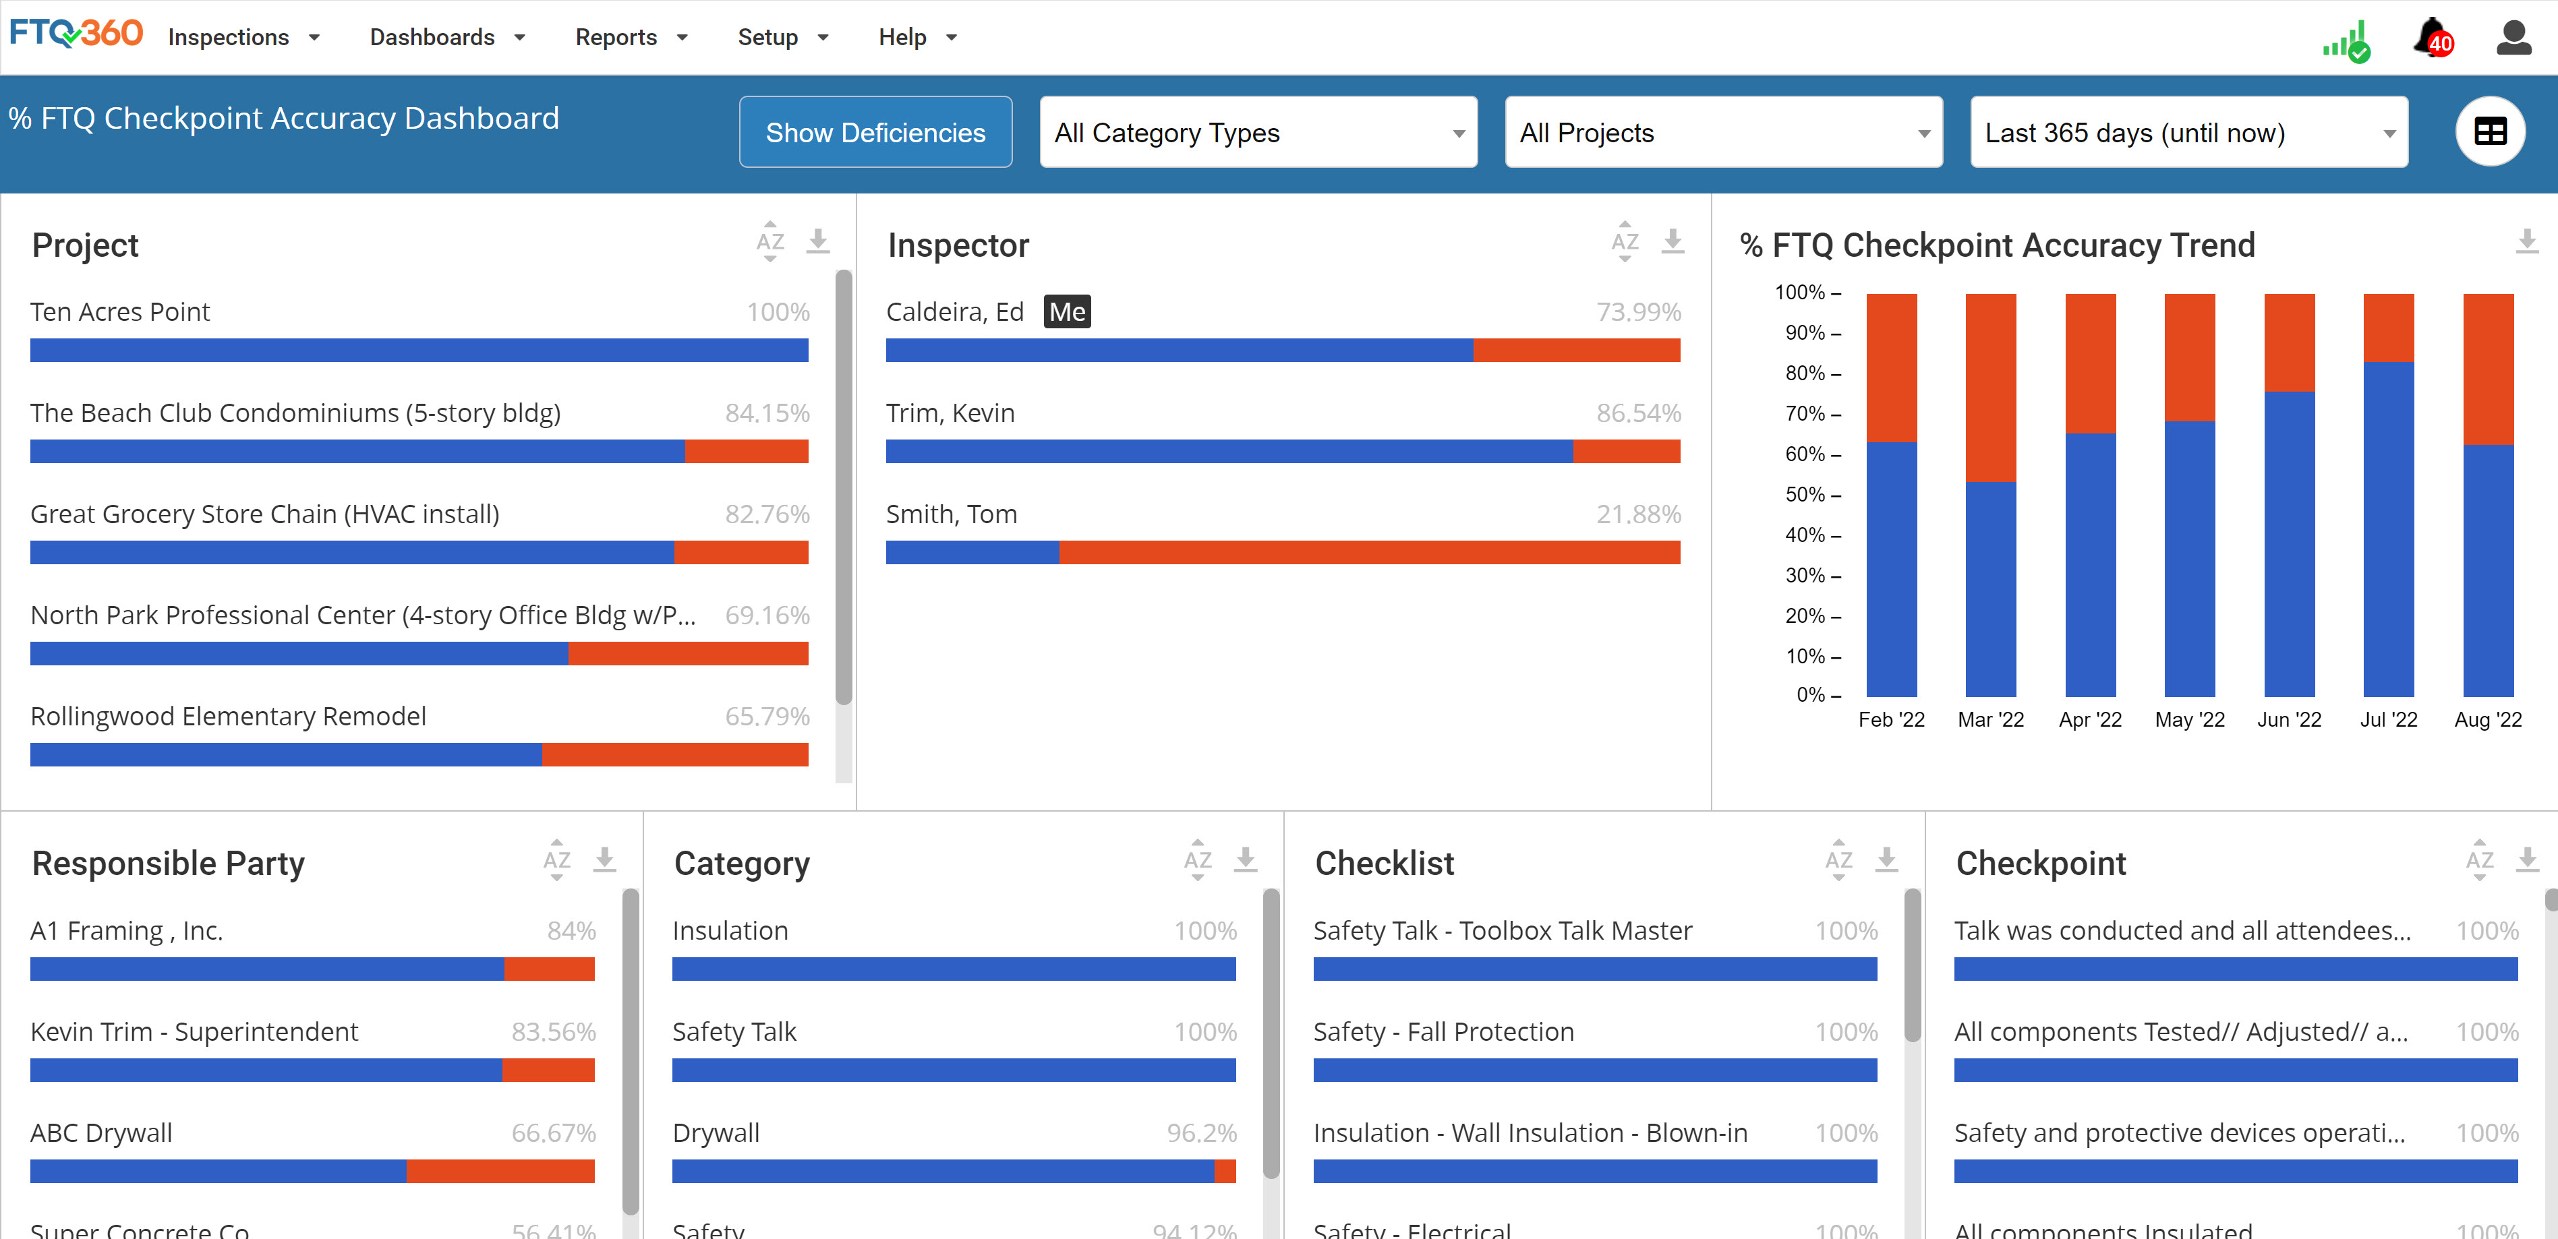Open the user account profile icon
The image size is (2558, 1239).
pos(2513,38)
